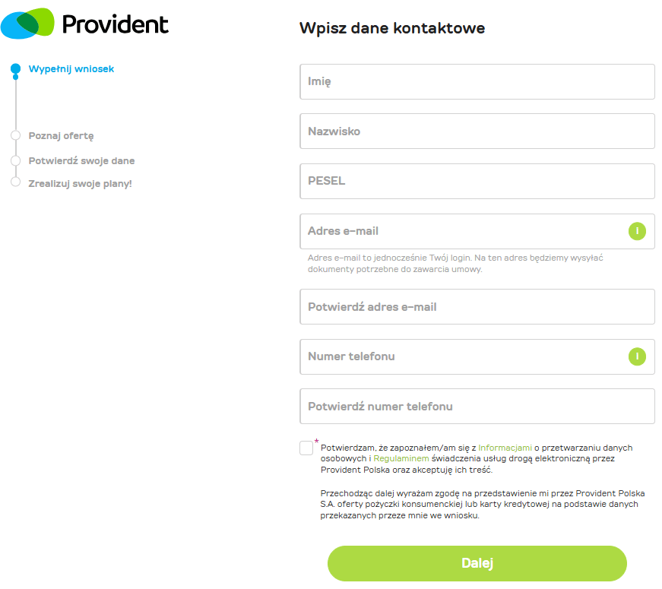Click the 'Zrealizuj swoje plany!' step circle
This screenshot has width=662, height=589.
pyautogui.click(x=15, y=182)
